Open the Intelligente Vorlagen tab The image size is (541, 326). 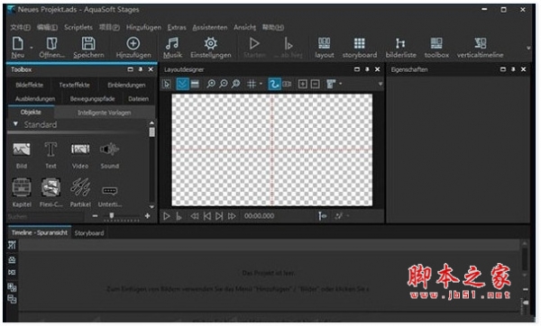(x=105, y=113)
